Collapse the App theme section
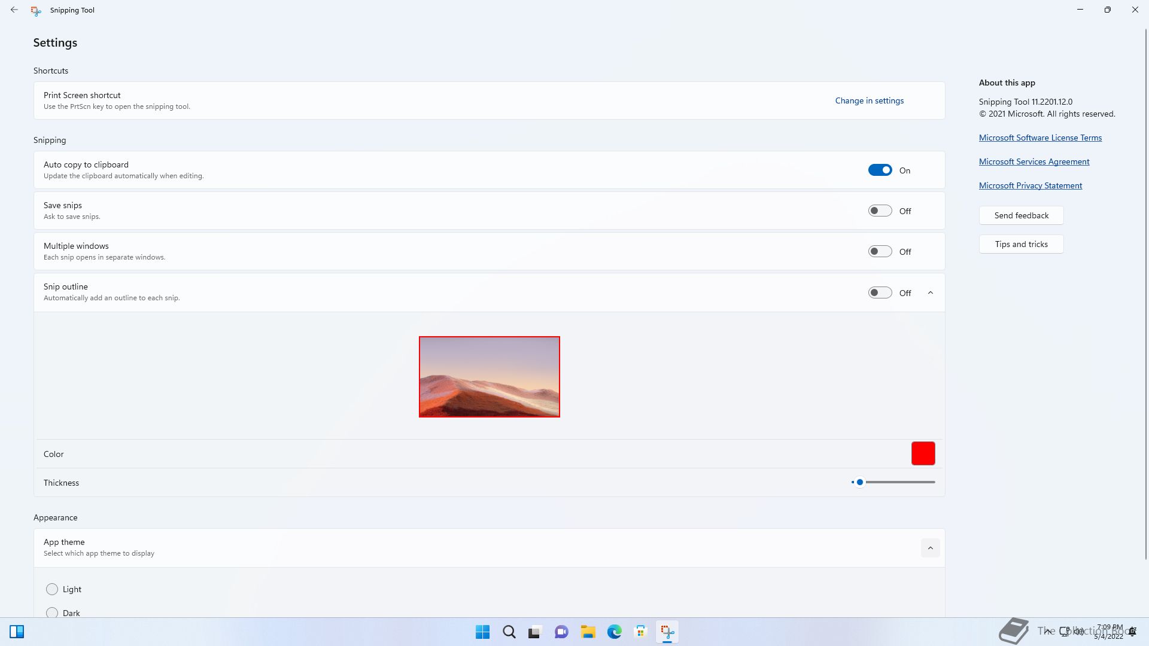Viewport: 1149px width, 646px height. tap(930, 548)
